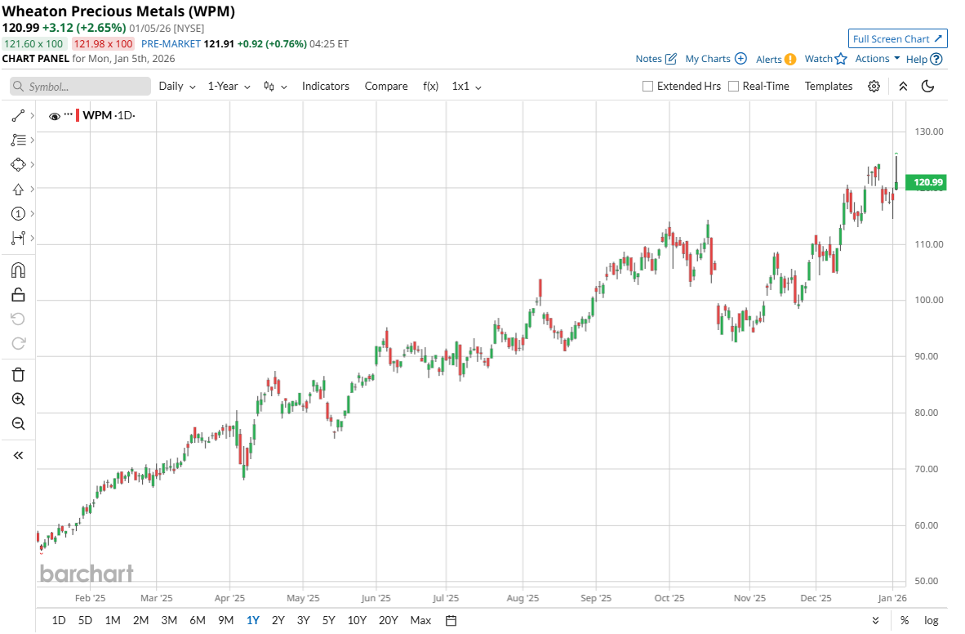Click the lock drawings icon
The height and width of the screenshot is (634, 965).
tap(18, 294)
